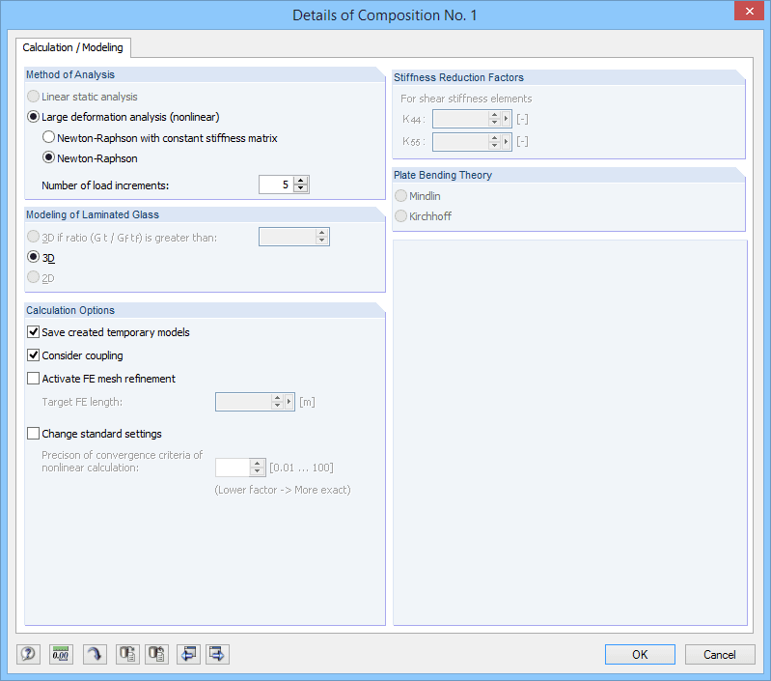
Task: Click the 'For shear stiffness elements' label
Action: point(466,99)
